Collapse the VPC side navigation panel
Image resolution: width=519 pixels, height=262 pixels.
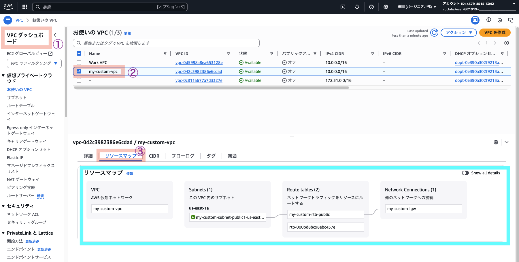[55, 35]
